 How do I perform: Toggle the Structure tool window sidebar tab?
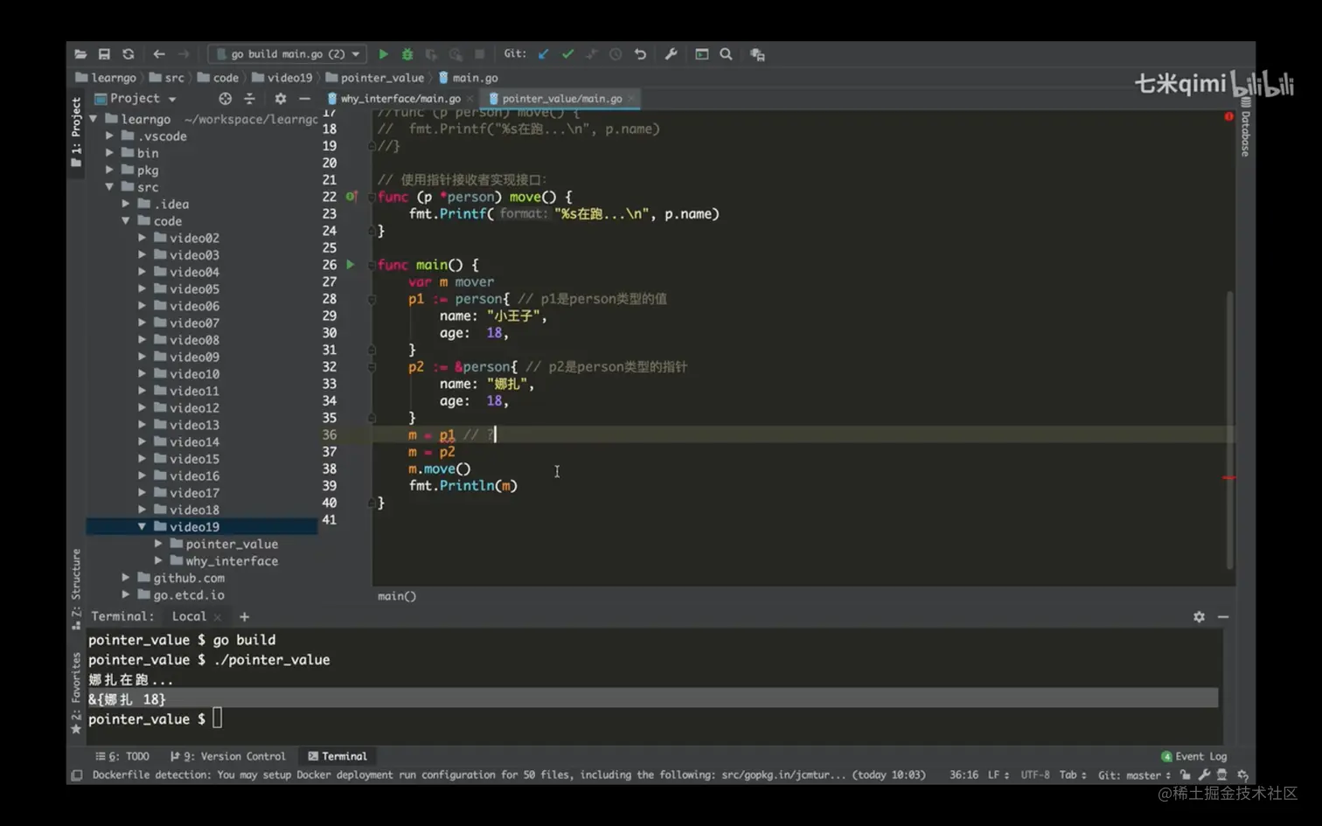pyautogui.click(x=76, y=586)
